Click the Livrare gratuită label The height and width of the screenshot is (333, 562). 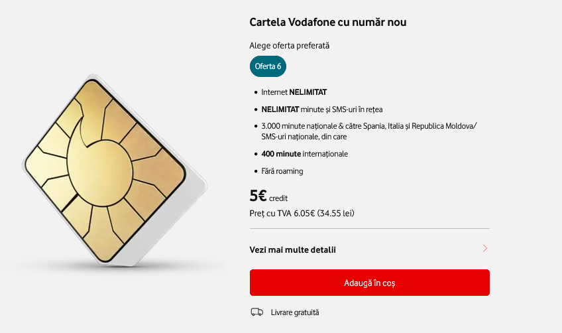click(x=295, y=312)
